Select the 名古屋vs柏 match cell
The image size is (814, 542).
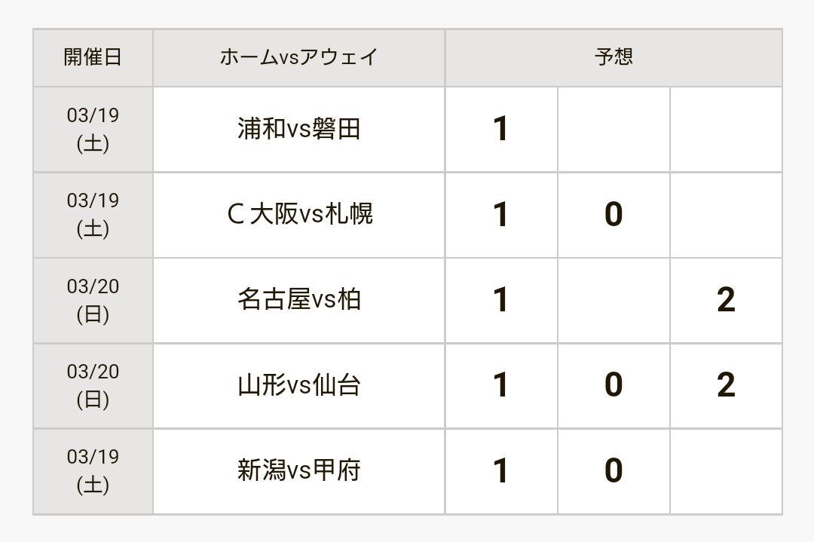click(x=299, y=300)
